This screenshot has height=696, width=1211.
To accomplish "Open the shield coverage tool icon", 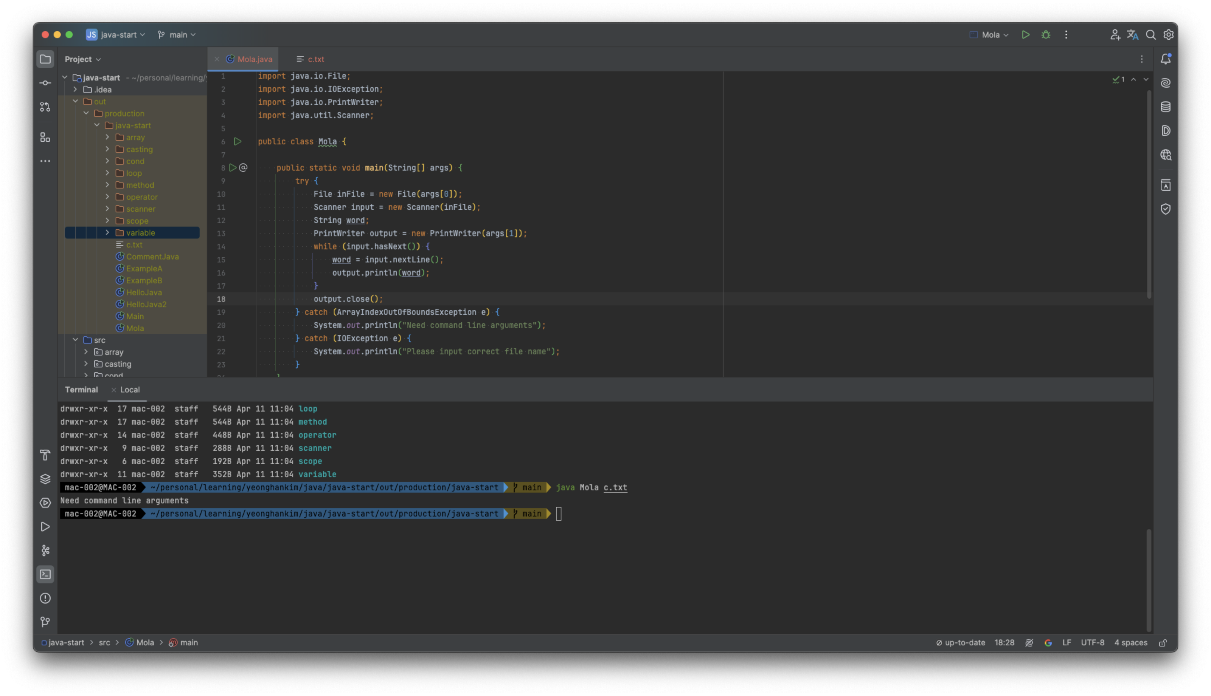I will [1166, 209].
